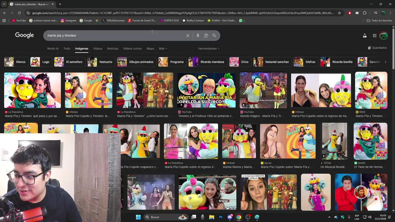Open IMDb María Pía y Timoteo image
This screenshot has height=222, width=395.
point(371,90)
